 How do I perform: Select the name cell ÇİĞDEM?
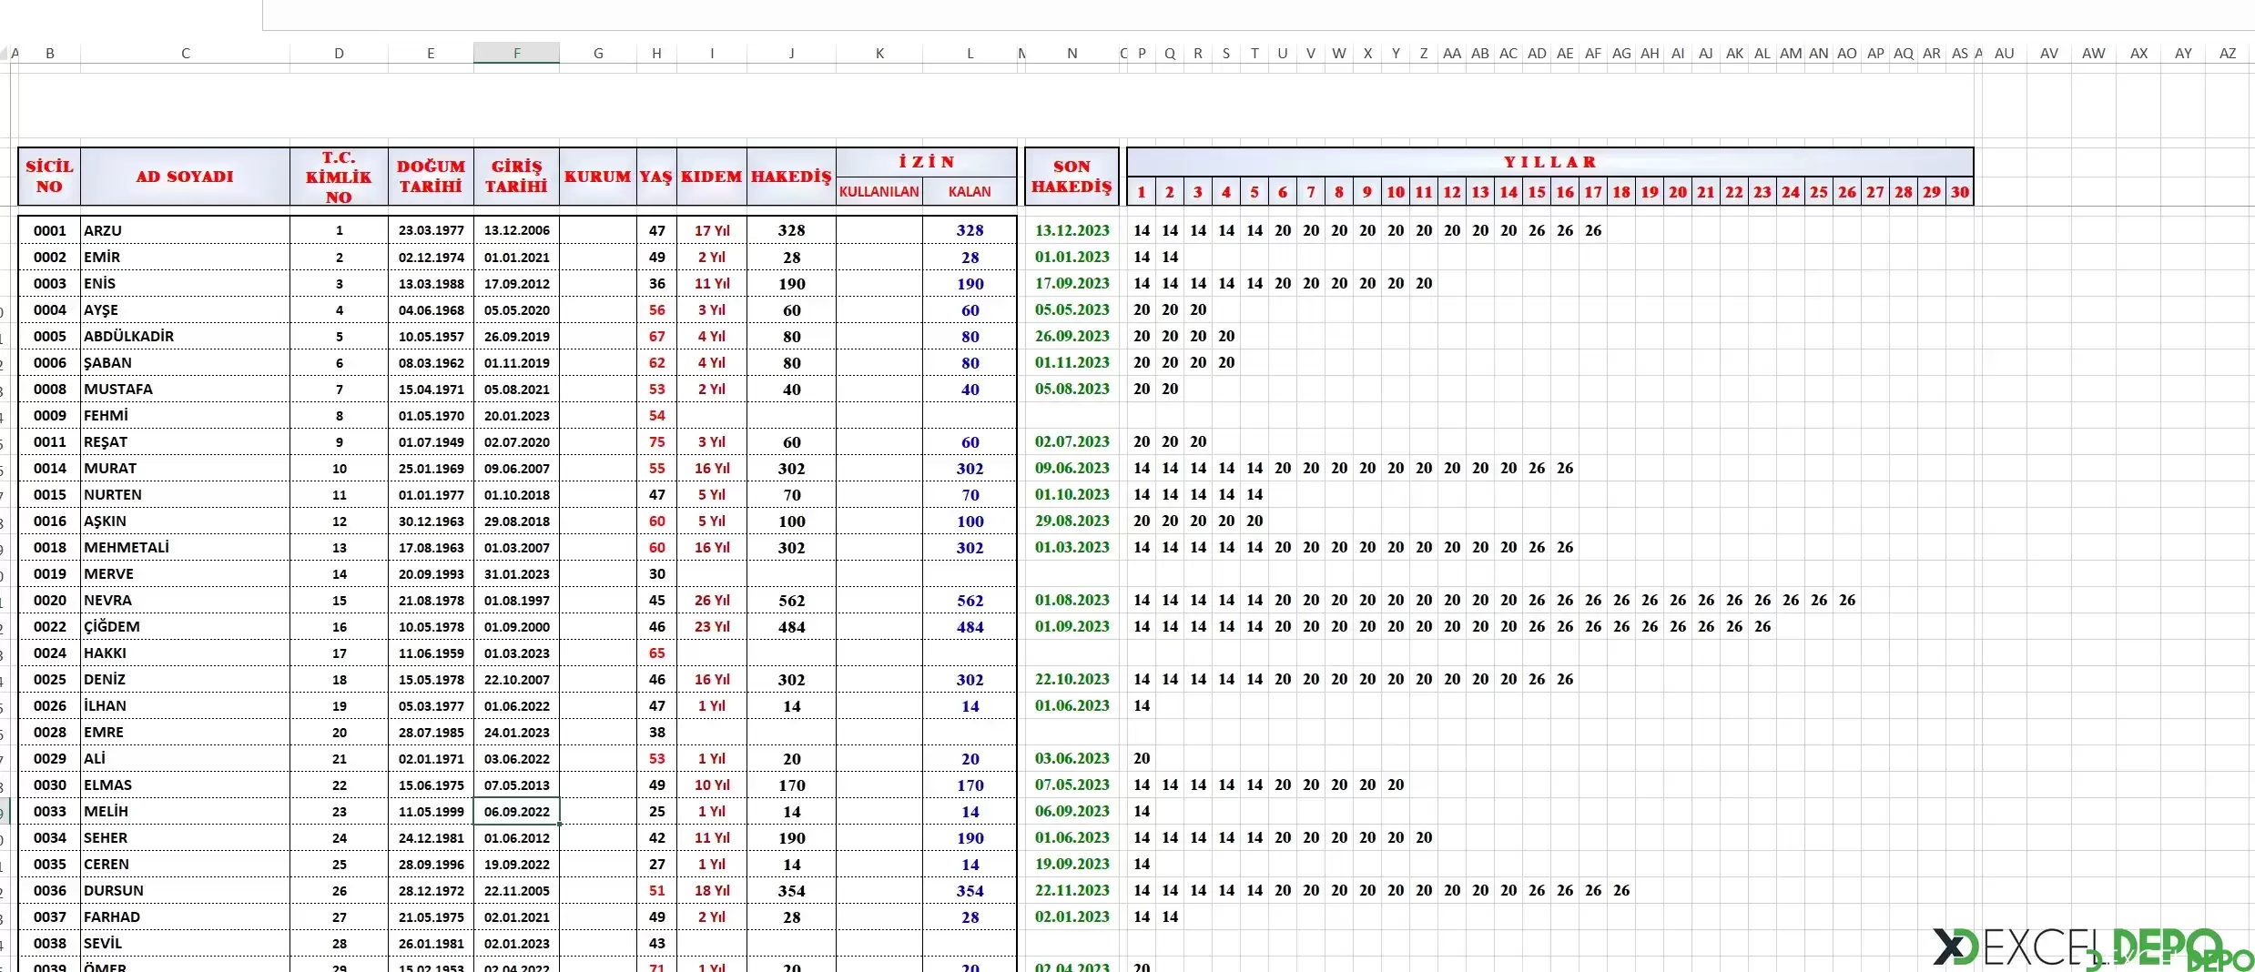[185, 626]
